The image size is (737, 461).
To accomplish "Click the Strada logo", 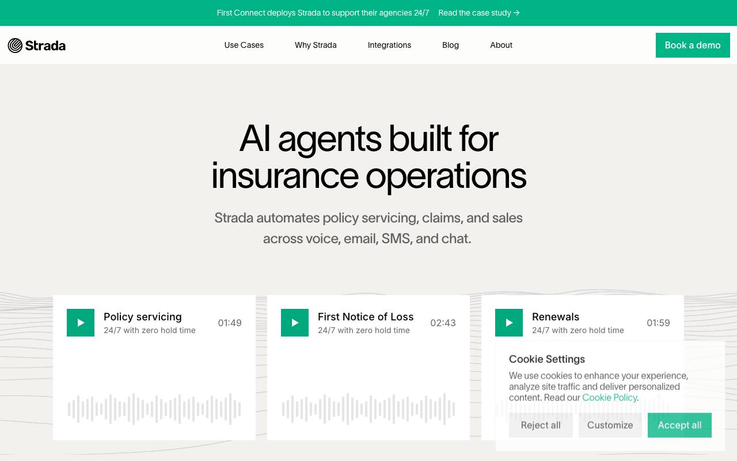I will [x=37, y=45].
